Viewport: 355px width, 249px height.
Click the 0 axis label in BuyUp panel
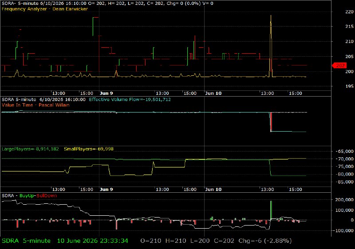pos(352,220)
